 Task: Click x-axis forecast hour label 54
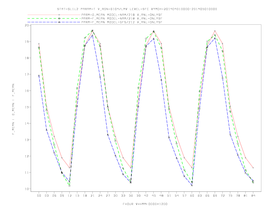pos(177,196)
